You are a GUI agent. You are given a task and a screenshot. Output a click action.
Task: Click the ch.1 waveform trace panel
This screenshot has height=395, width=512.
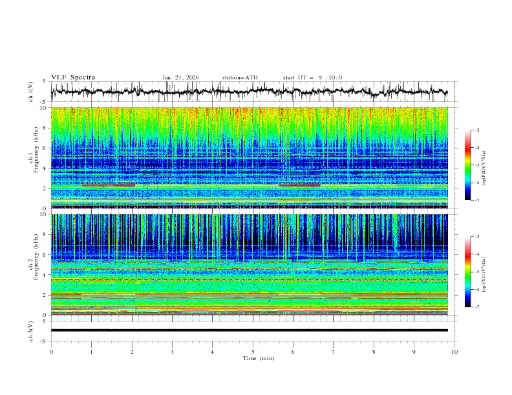point(253,92)
